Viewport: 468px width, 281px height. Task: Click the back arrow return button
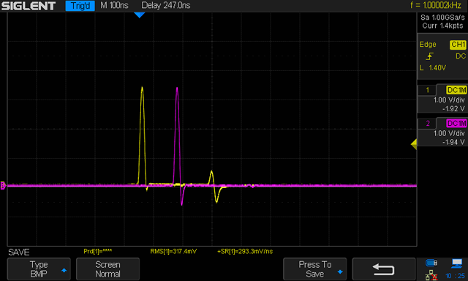click(384, 269)
